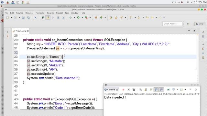Viewport: 207px width, 116px height.
Task: Switch to the Java perspective button
Action: pyautogui.click(x=200, y=24)
